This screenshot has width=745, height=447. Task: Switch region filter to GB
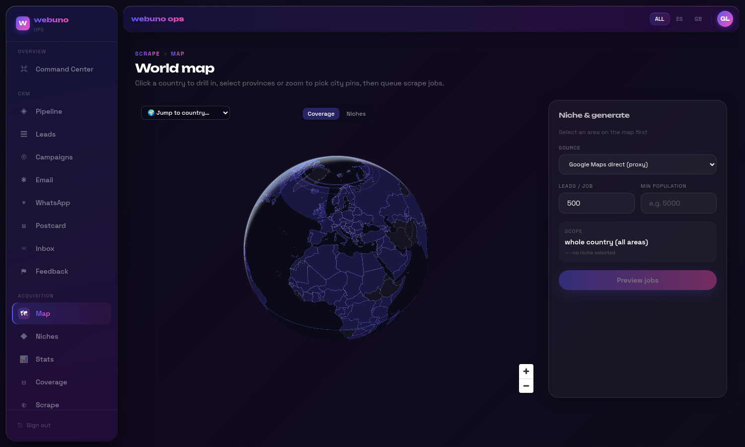click(x=698, y=19)
